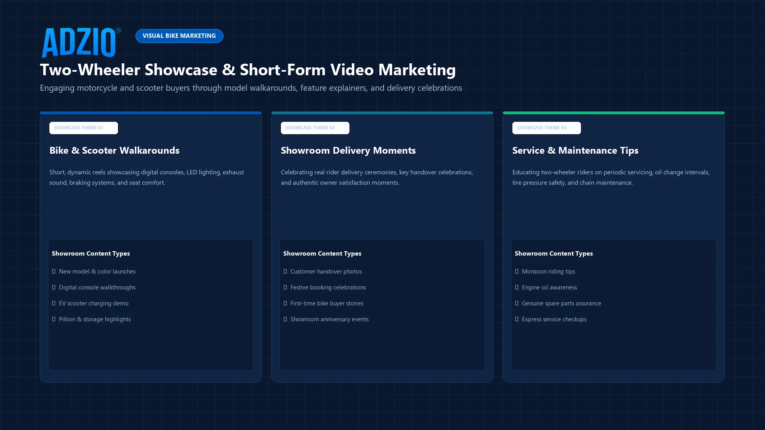Select Monsoon riding tips

pyautogui.click(x=548, y=272)
